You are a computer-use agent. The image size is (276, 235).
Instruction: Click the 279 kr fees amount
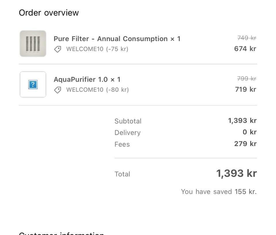(x=245, y=144)
